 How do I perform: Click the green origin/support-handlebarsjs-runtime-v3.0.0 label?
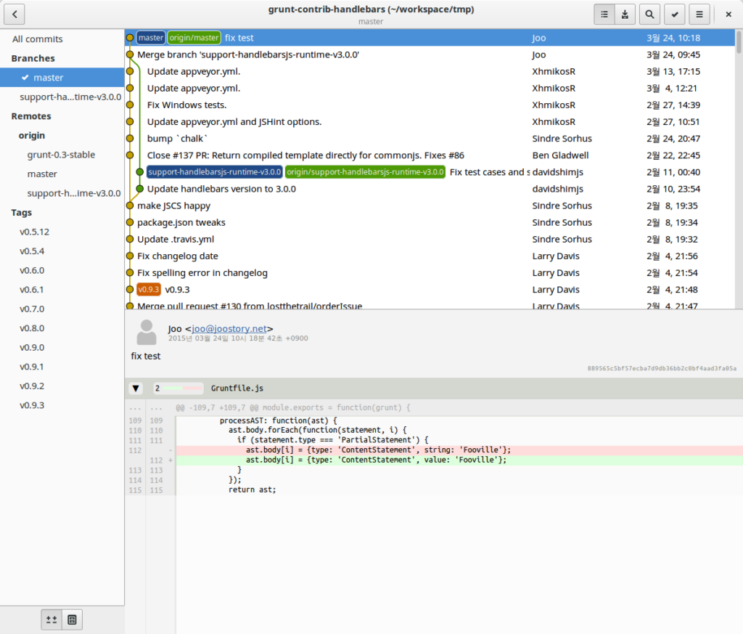click(x=366, y=172)
